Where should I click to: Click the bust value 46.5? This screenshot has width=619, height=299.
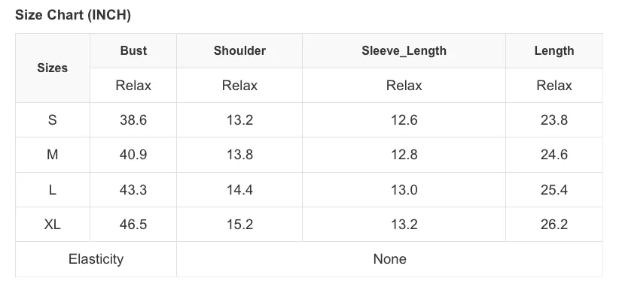tap(133, 225)
